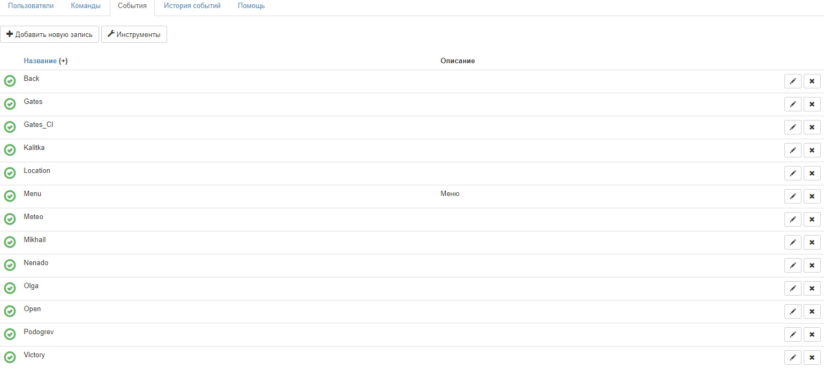Toggle green check for Kalitka

(10, 150)
